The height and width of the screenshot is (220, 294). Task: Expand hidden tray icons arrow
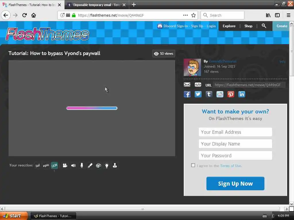pos(273,216)
